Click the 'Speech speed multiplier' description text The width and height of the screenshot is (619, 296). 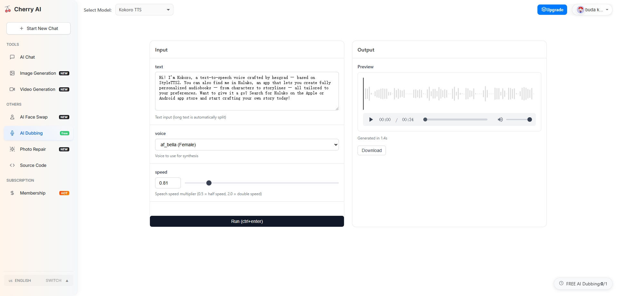point(208,194)
